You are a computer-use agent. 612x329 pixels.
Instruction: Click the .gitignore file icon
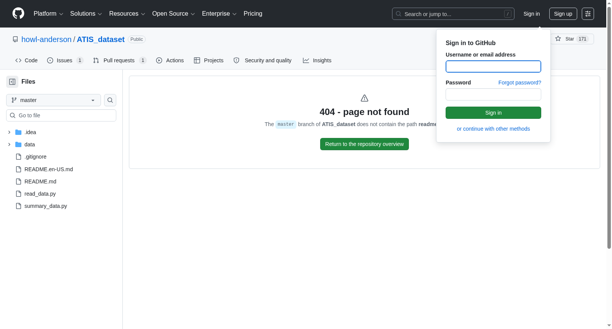(18, 157)
